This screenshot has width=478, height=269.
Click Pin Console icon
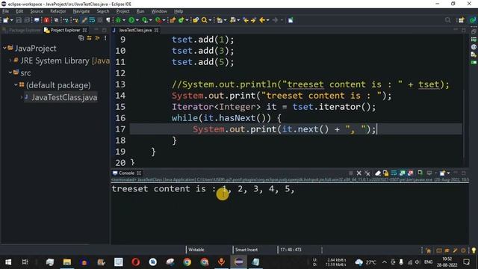(420, 173)
